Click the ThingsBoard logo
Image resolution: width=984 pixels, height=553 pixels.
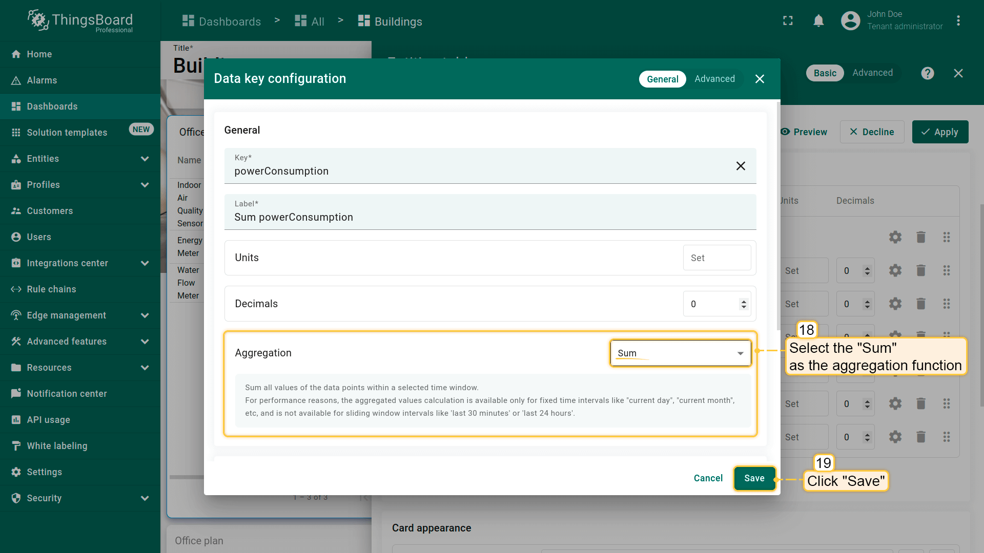[x=80, y=21]
